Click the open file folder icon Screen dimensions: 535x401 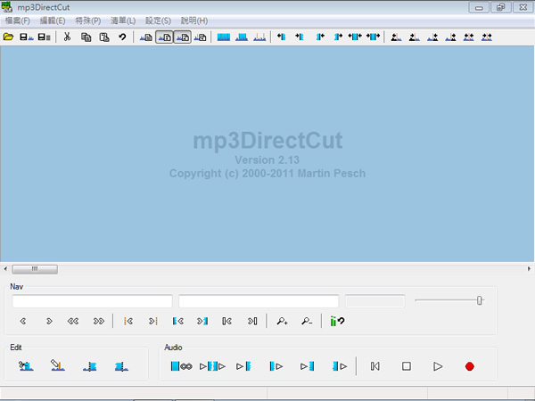9,37
